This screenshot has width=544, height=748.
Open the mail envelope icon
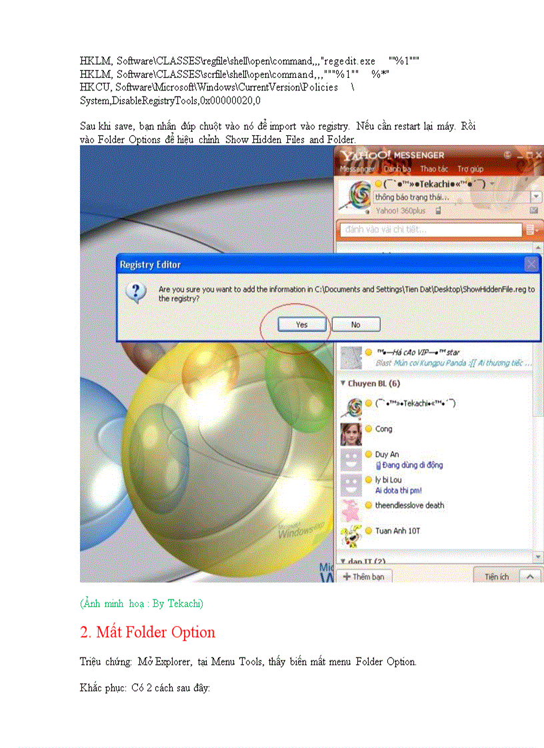coord(534,210)
